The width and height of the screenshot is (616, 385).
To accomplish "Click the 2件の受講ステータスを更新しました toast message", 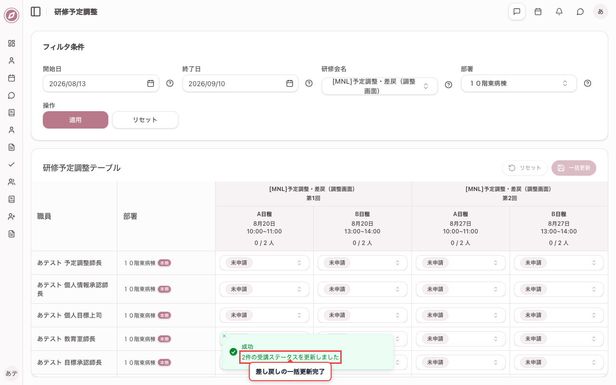I will tap(290, 357).
